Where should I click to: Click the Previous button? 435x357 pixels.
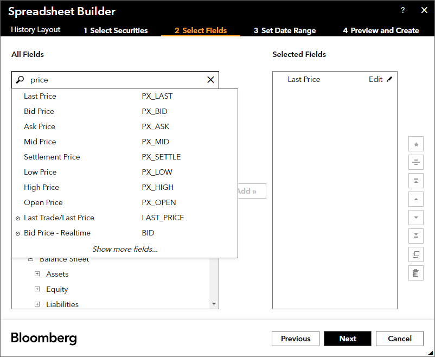pos(295,338)
